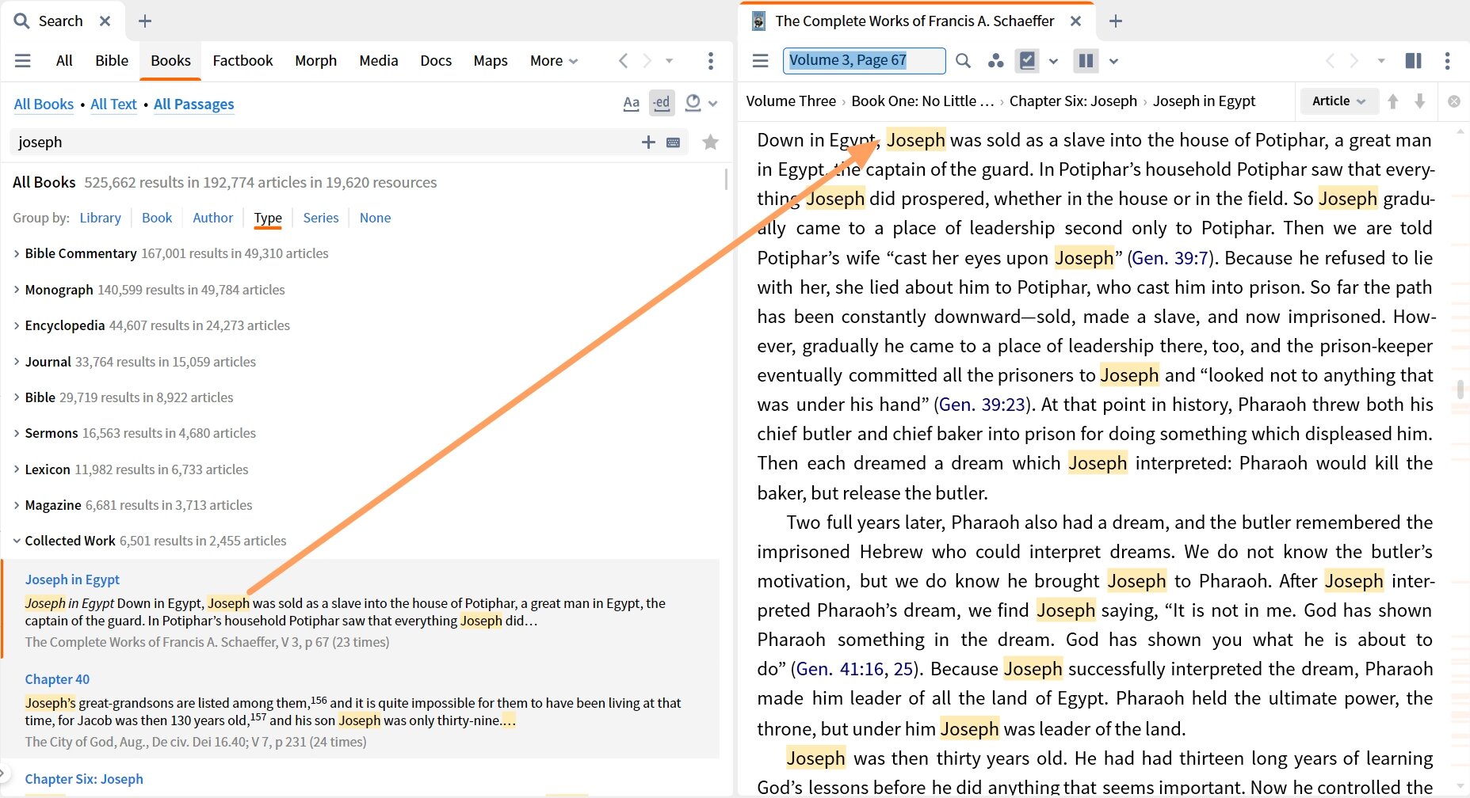Add a new tab beside the Search tab
This screenshot has height=798, width=1470.
coord(144,21)
